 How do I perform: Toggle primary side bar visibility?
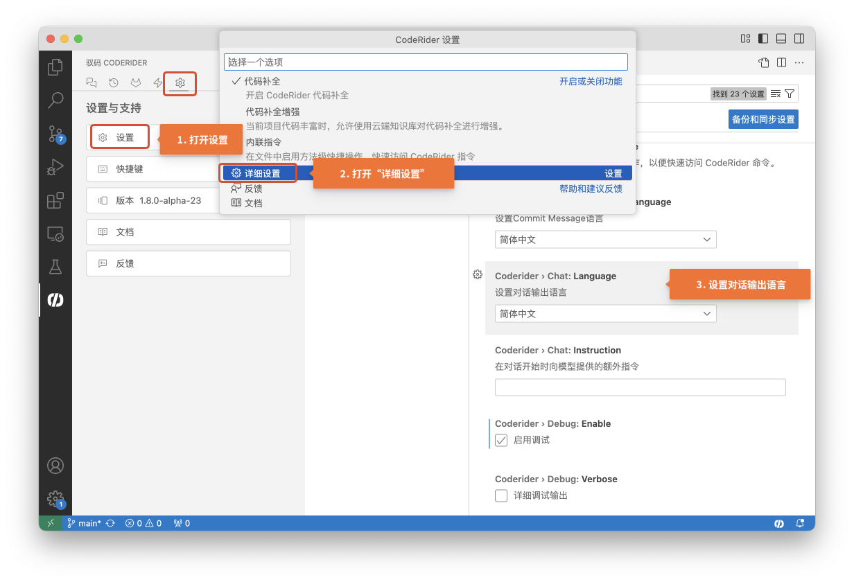coord(763,39)
